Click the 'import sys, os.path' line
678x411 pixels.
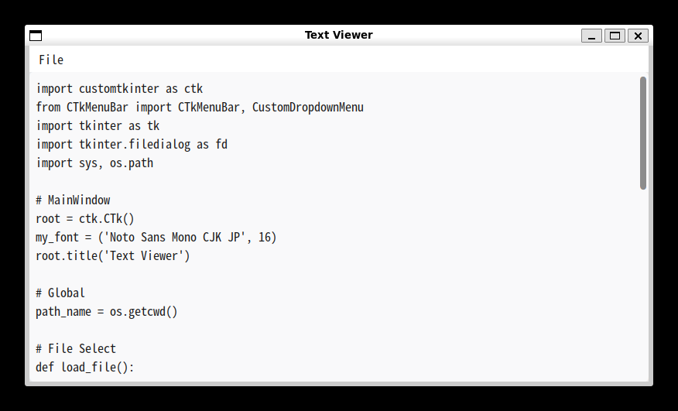(x=94, y=163)
